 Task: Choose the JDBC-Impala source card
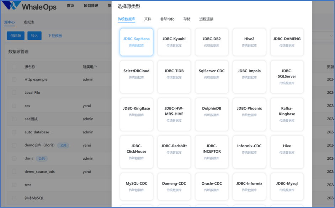click(x=249, y=77)
